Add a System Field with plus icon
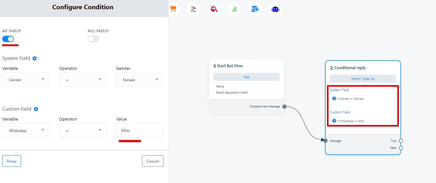 (x=35, y=58)
